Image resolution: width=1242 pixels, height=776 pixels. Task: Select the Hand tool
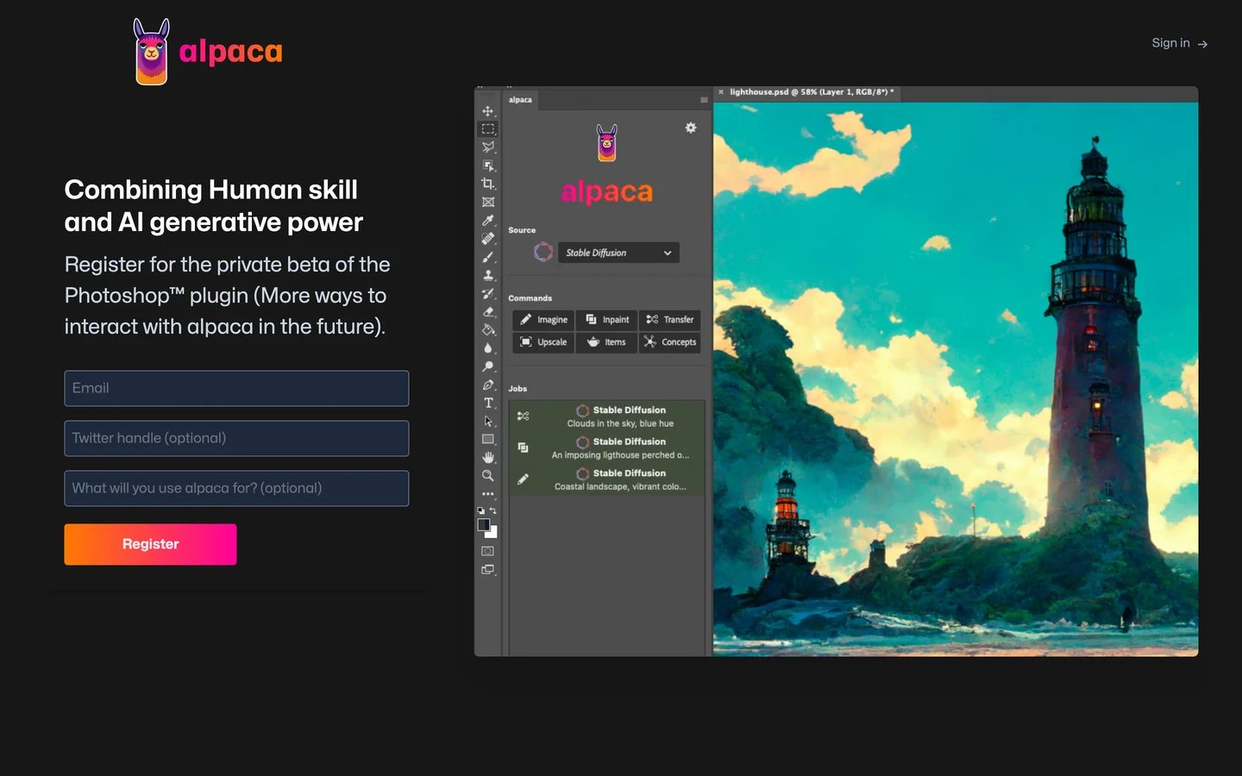click(488, 458)
